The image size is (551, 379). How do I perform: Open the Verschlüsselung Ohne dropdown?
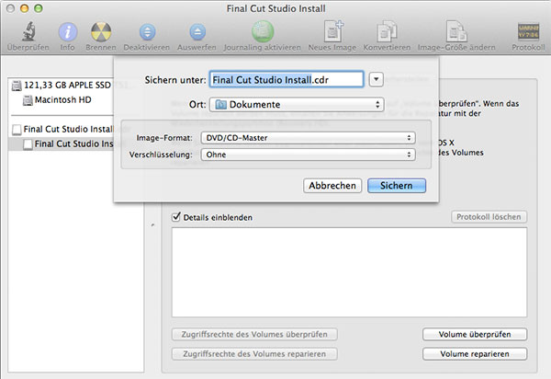click(308, 155)
